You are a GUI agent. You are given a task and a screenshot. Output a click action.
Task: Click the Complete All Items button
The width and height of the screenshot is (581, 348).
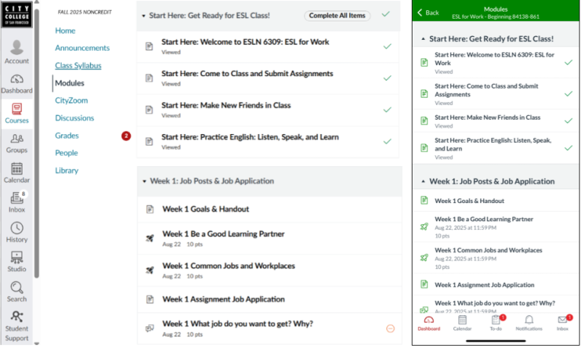pos(337,15)
